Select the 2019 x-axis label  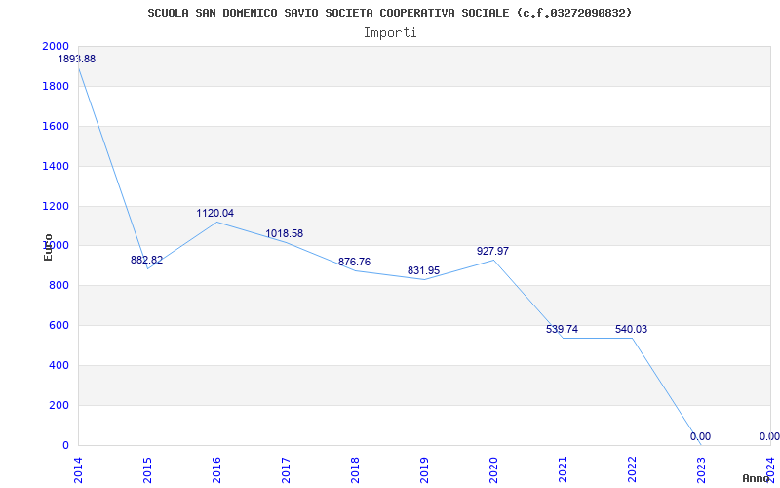click(x=424, y=470)
